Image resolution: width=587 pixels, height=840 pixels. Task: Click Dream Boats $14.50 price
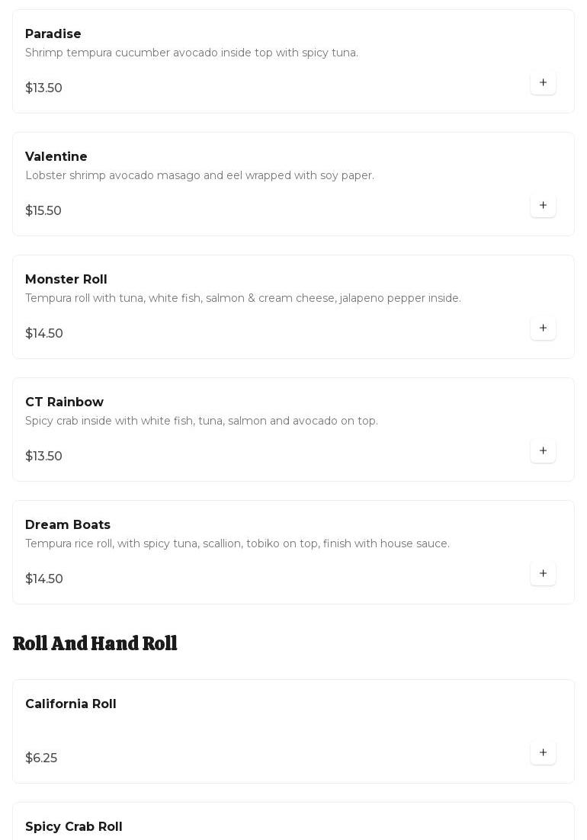pyautogui.click(x=44, y=579)
